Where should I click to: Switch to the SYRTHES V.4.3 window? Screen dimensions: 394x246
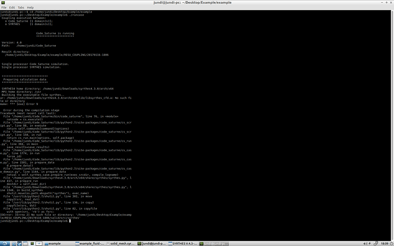point(183,244)
